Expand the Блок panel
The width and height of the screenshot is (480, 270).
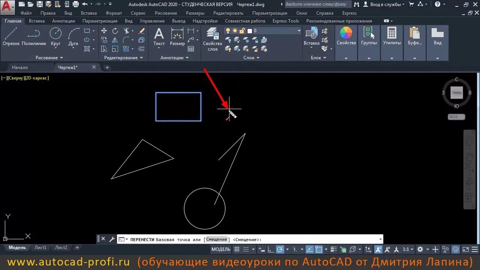(x=318, y=58)
